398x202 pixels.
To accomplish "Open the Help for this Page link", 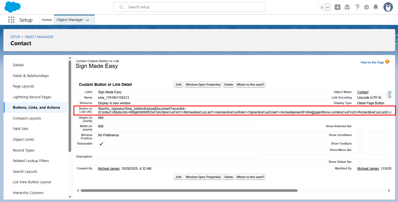I will click(x=372, y=62).
